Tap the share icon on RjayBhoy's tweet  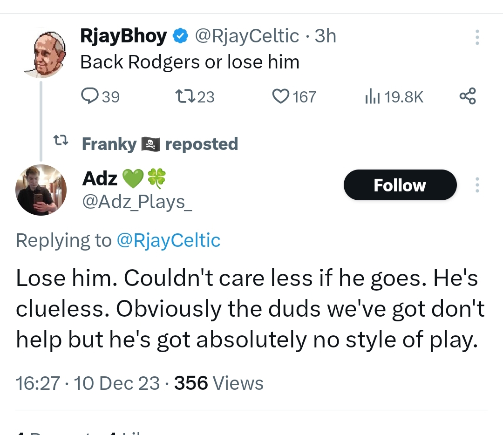point(468,96)
